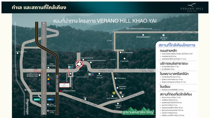Click the ไปปักธงชัย (ถ.304) direction label
This screenshot has width=210, height=118.
187,32
